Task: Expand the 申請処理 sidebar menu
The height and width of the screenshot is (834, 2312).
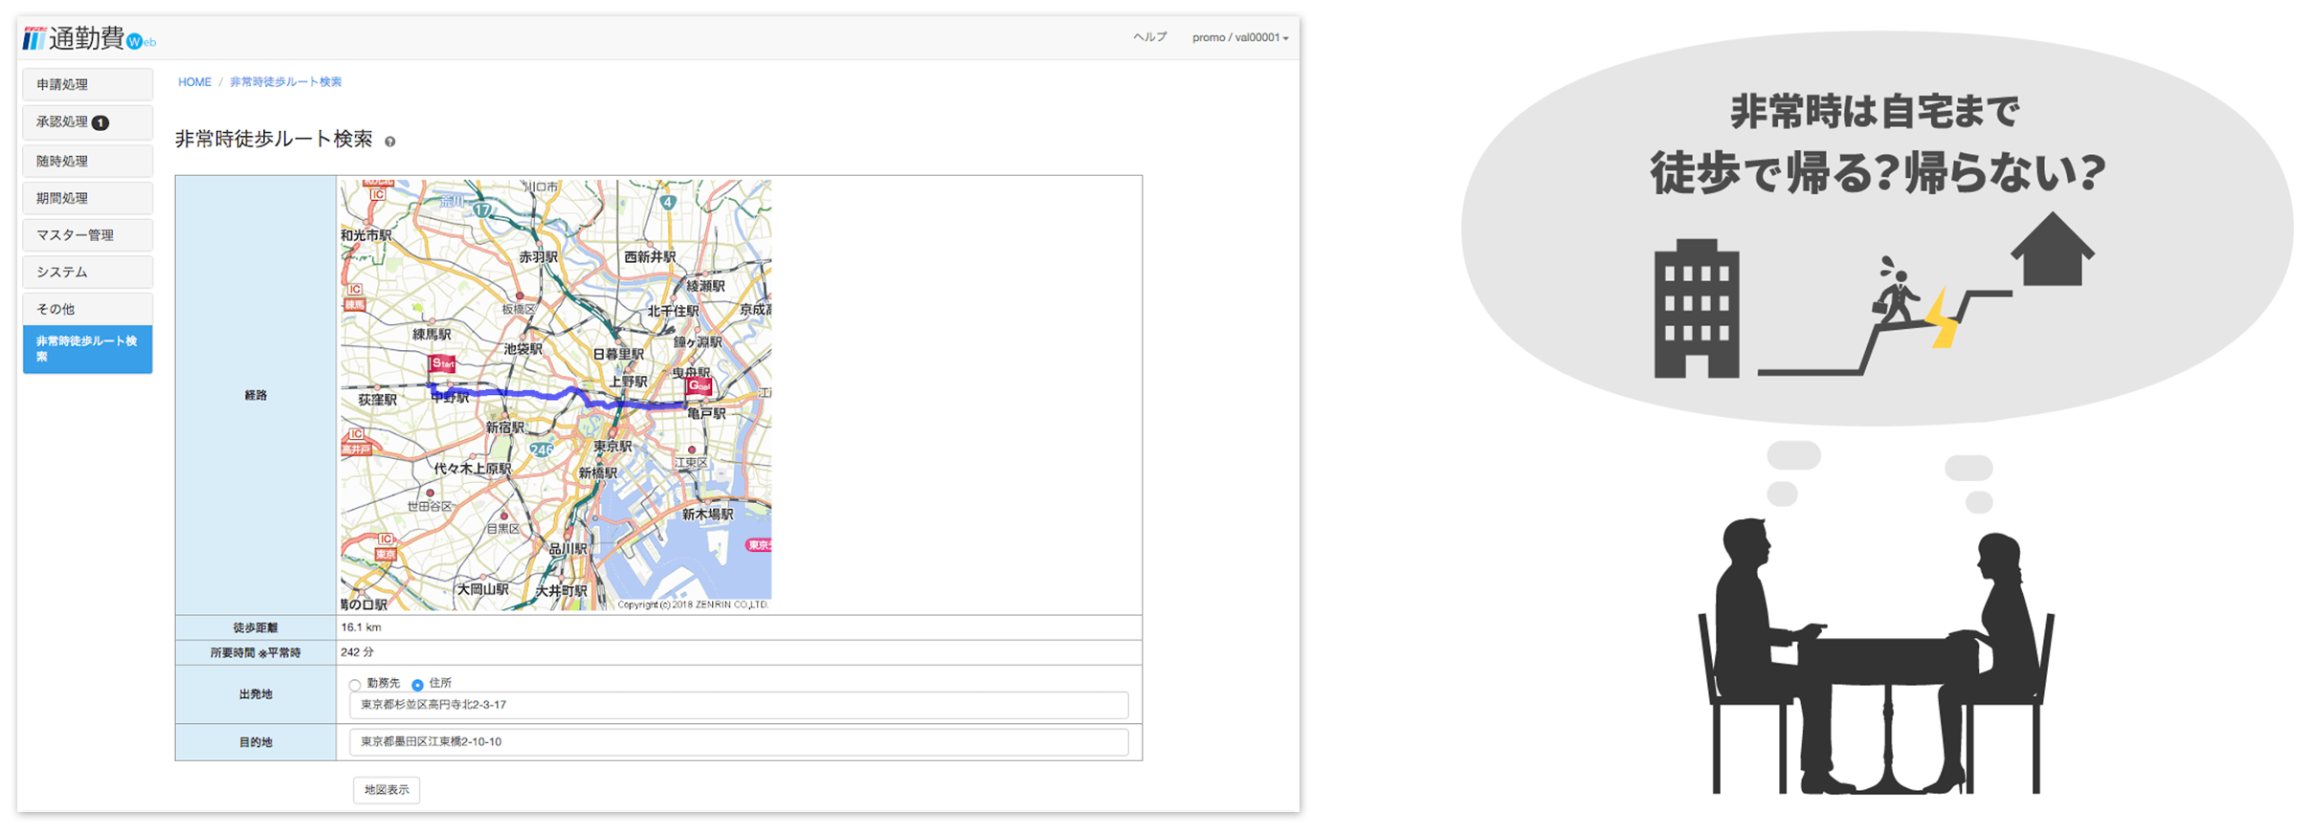Action: (87, 84)
